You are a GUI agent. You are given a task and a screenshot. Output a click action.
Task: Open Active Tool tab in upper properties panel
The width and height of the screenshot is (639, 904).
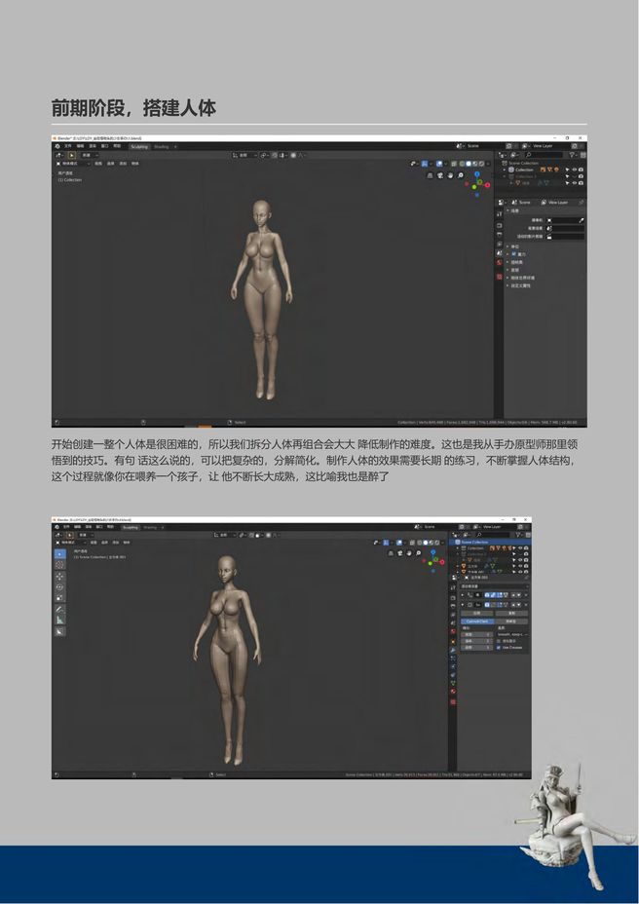coord(500,214)
